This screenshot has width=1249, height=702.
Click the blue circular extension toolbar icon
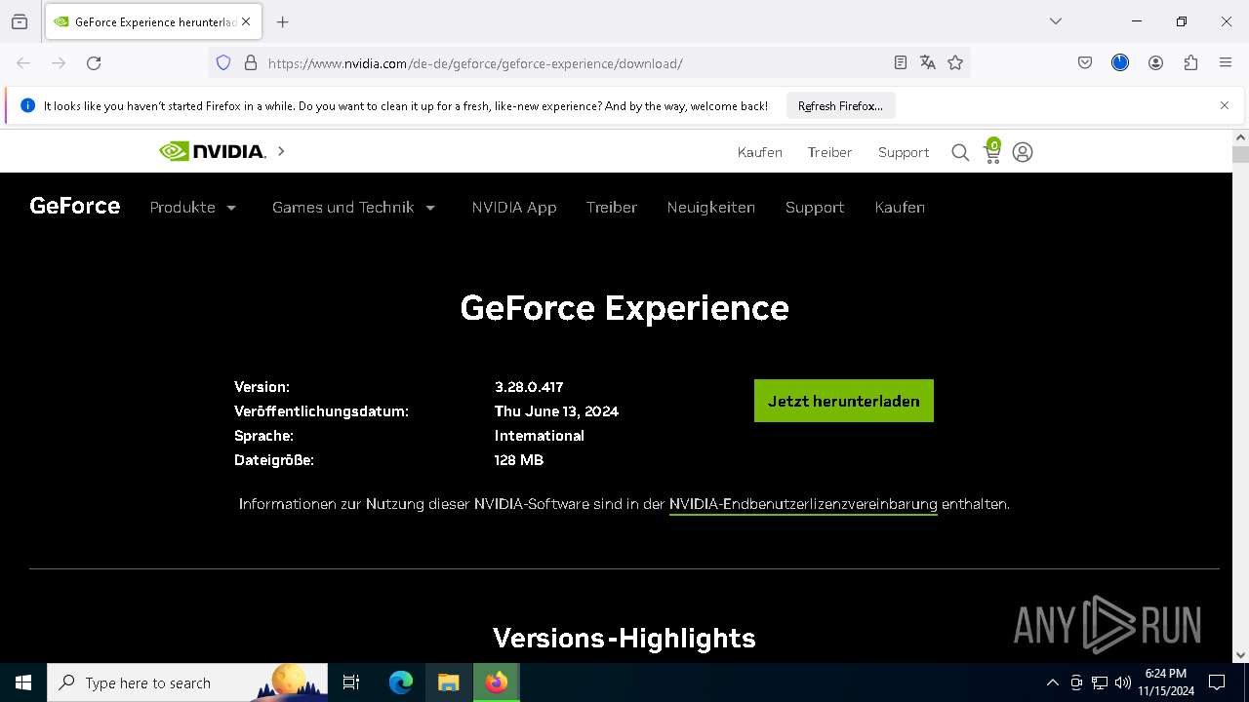pos(1120,62)
